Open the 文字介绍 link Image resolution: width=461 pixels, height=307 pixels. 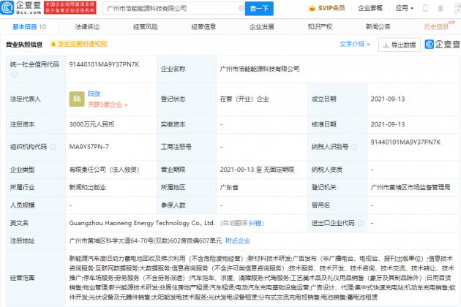(355, 44)
